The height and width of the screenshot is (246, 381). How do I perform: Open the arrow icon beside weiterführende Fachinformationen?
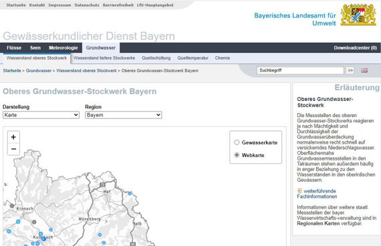point(299,191)
